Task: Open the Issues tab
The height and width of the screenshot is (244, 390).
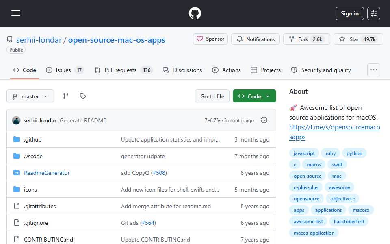Action: [x=65, y=70]
